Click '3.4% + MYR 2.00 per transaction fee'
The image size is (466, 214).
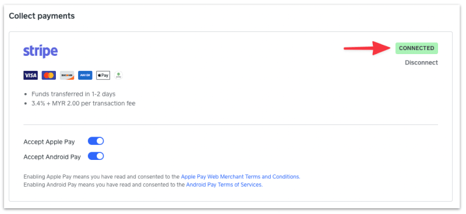pyautogui.click(x=83, y=104)
